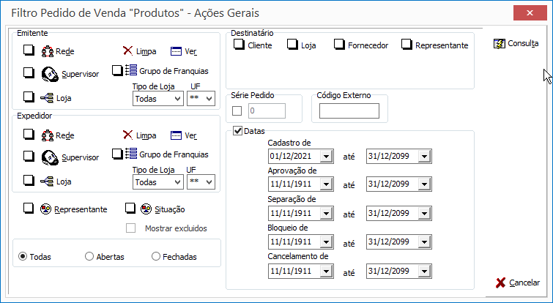
Task: Select the Fechadas radio option
Action: 156,256
